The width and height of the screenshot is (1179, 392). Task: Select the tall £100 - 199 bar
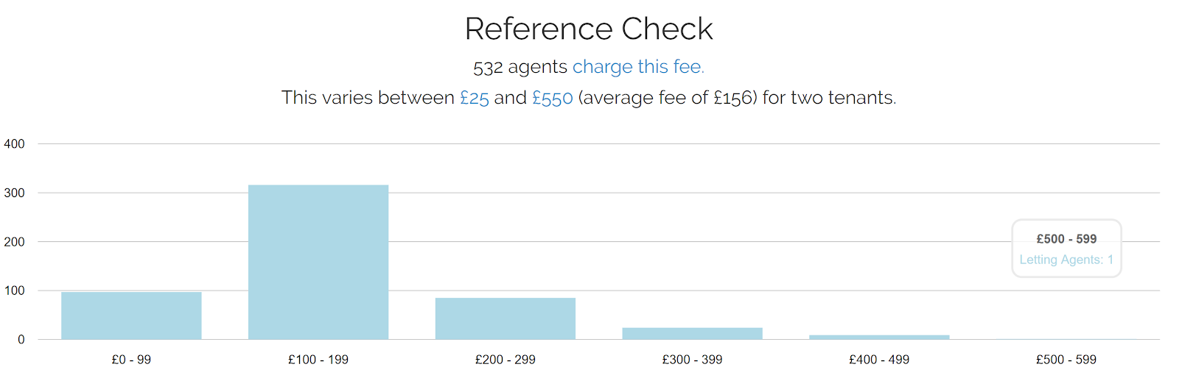[318, 262]
